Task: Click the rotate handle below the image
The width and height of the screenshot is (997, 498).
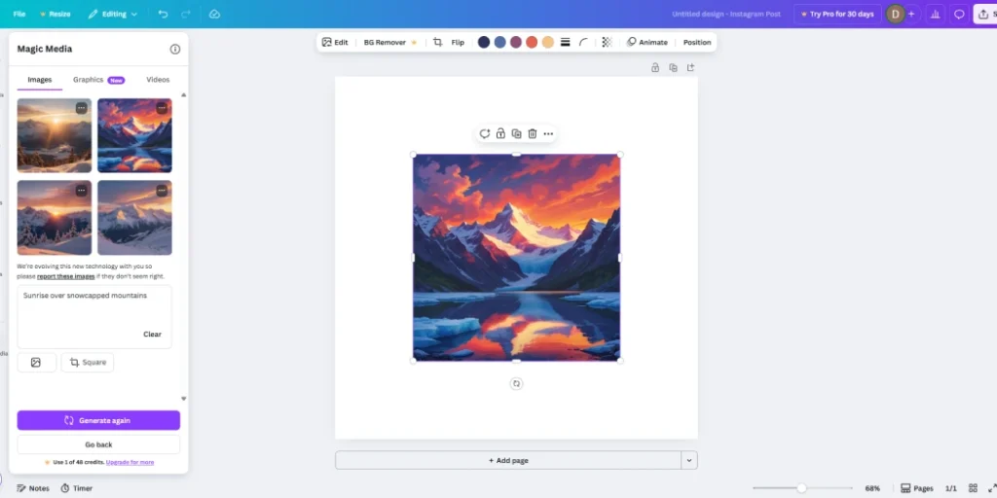Action: point(516,384)
